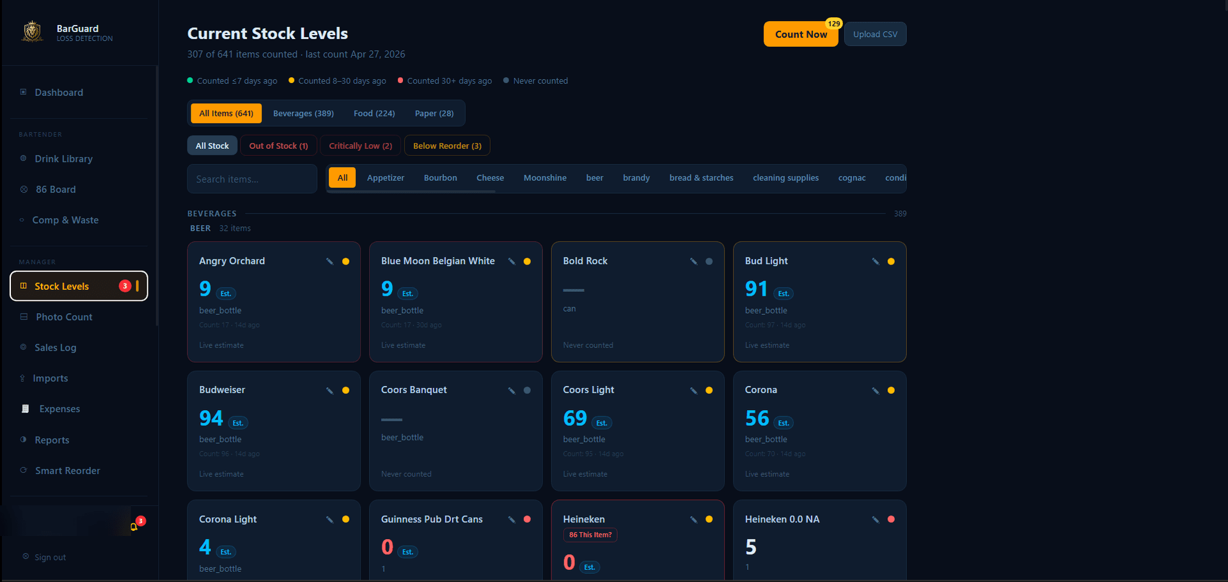Viewport: 1228px width, 582px height.
Task: Open Photo Count page
Action: tap(79, 317)
